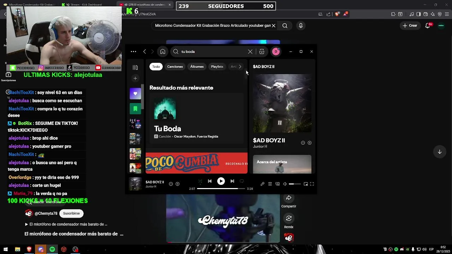The width and height of the screenshot is (452, 254).
Task: Toggle repeat in Spotify player
Action: (242, 181)
